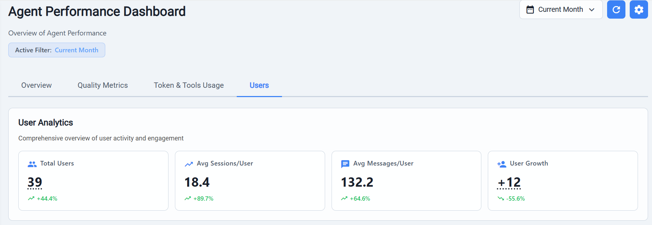The height and width of the screenshot is (225, 652).
Task: Click the Avg Sessions/User card label
Action: point(225,163)
